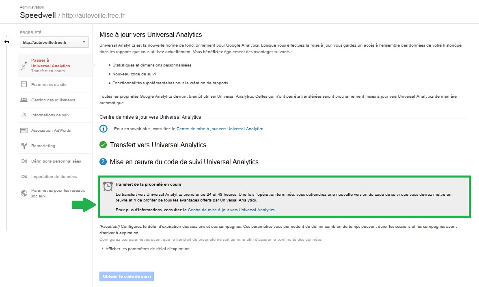
Task: Click the .js icon beside Passer à Universal Analytics
Action: 24,66
